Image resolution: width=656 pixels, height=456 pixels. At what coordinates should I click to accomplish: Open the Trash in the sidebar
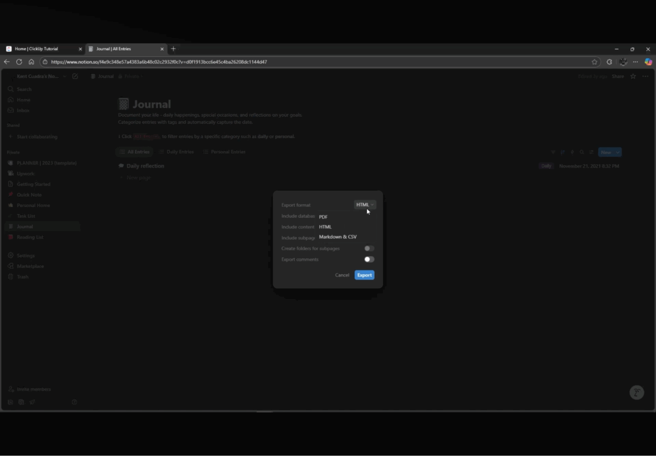[22, 277]
